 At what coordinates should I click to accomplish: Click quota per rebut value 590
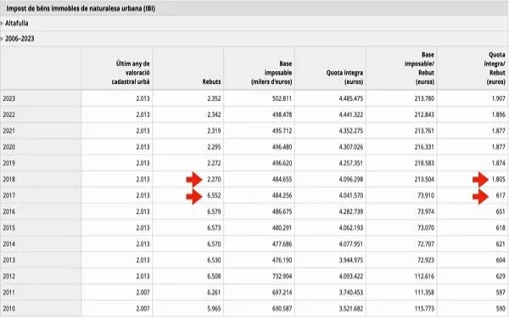point(501,309)
